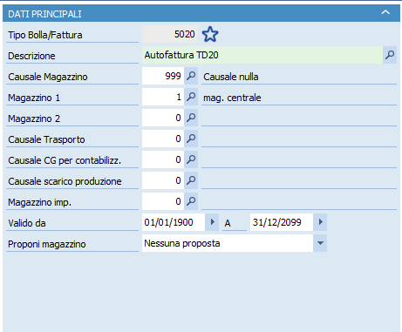Click the Descrizione field Autofattura TD20

click(262, 55)
